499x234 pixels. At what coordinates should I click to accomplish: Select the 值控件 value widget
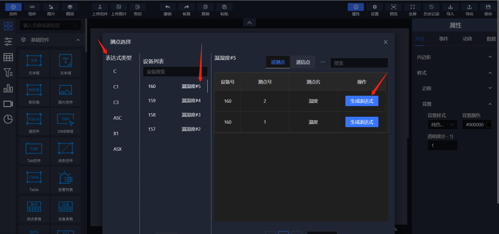(34, 122)
